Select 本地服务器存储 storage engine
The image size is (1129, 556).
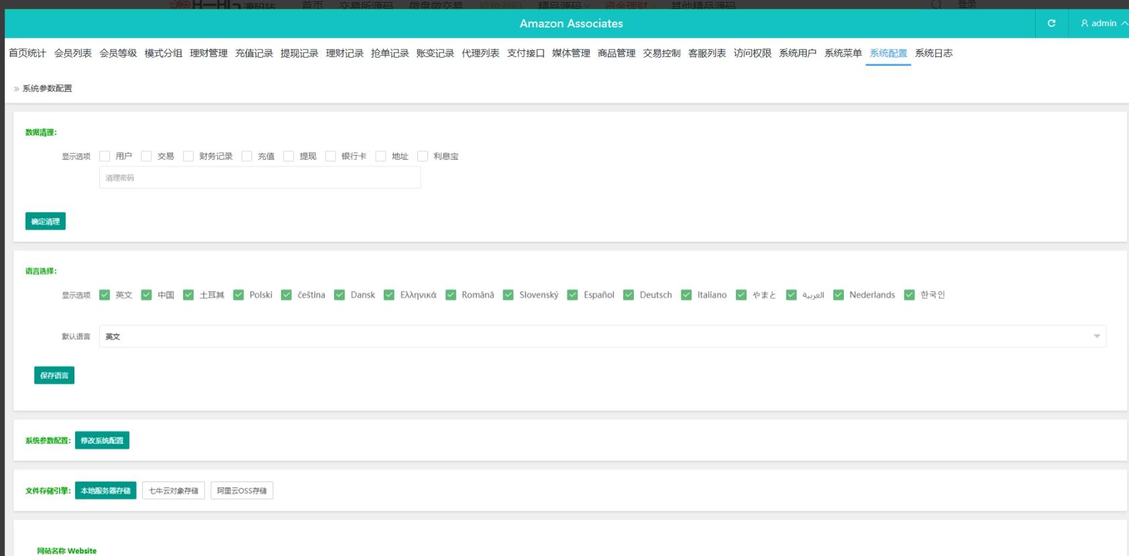click(x=105, y=491)
